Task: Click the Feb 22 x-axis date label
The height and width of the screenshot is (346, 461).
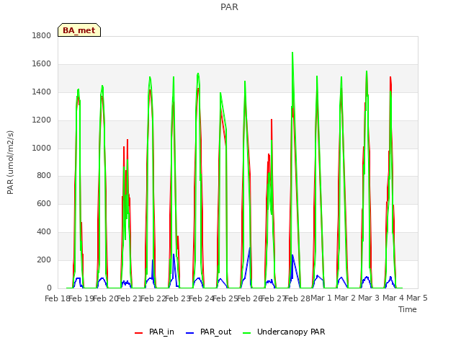Action: [x=153, y=298]
